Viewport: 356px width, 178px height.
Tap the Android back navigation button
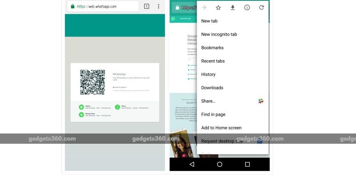(192, 164)
